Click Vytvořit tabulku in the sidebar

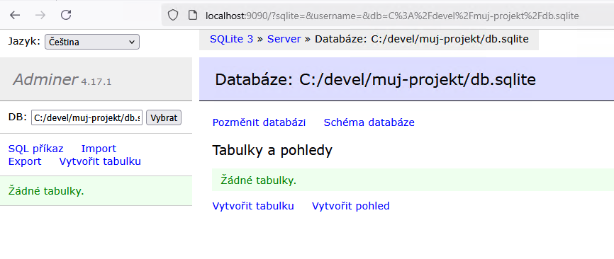pyautogui.click(x=100, y=162)
